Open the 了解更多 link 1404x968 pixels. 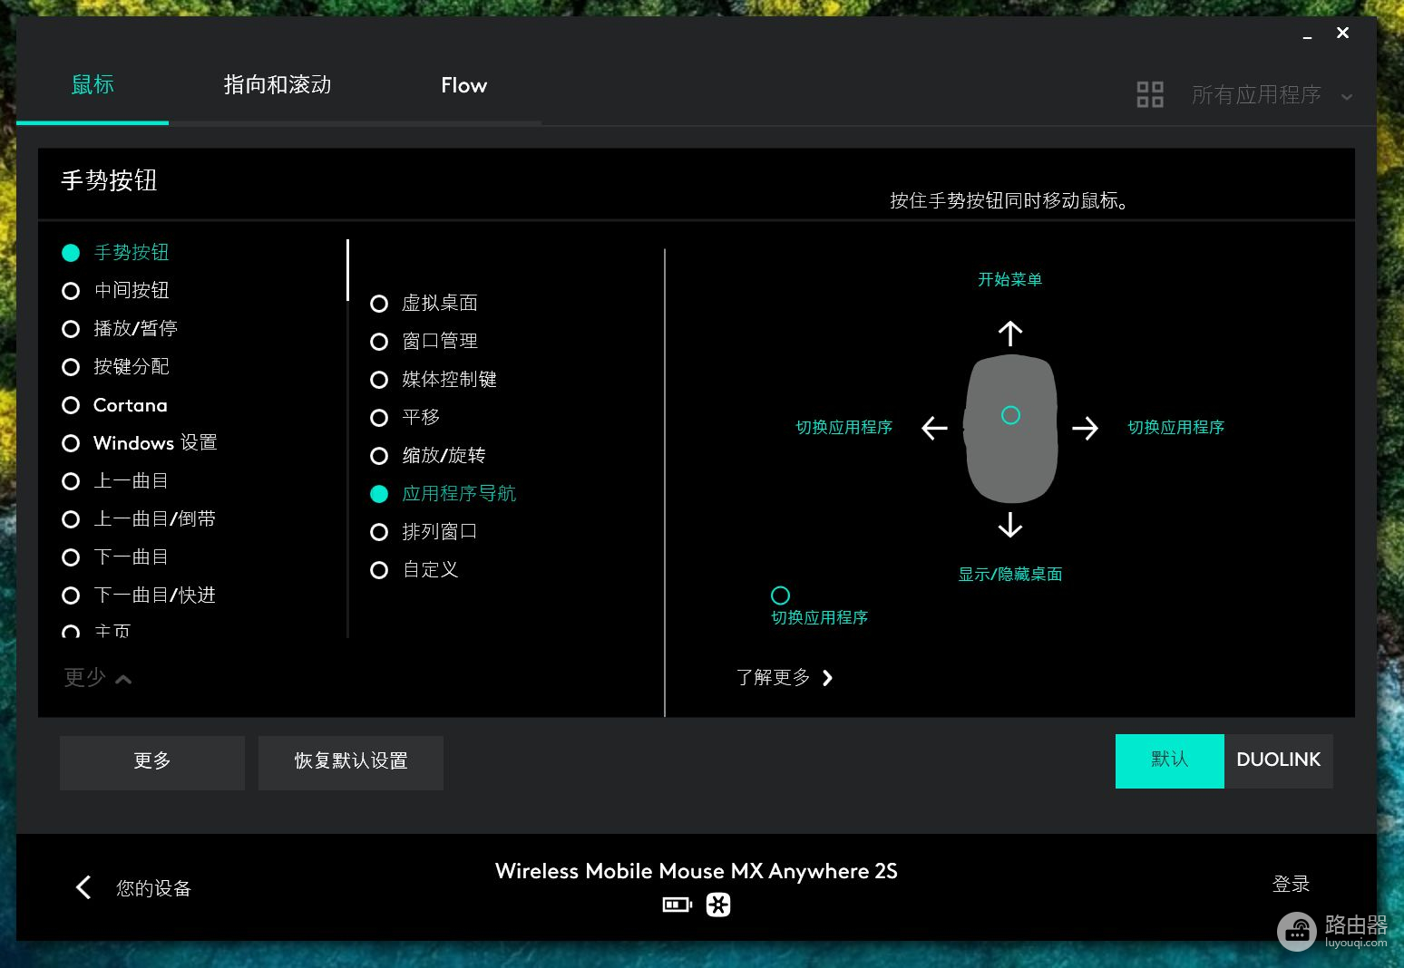[x=784, y=678]
